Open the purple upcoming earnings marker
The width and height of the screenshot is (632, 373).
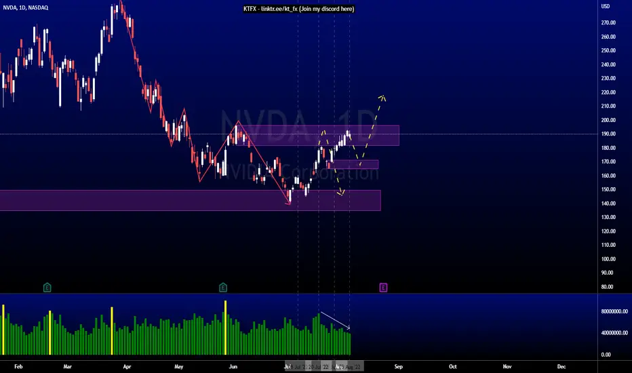pyautogui.click(x=383, y=288)
